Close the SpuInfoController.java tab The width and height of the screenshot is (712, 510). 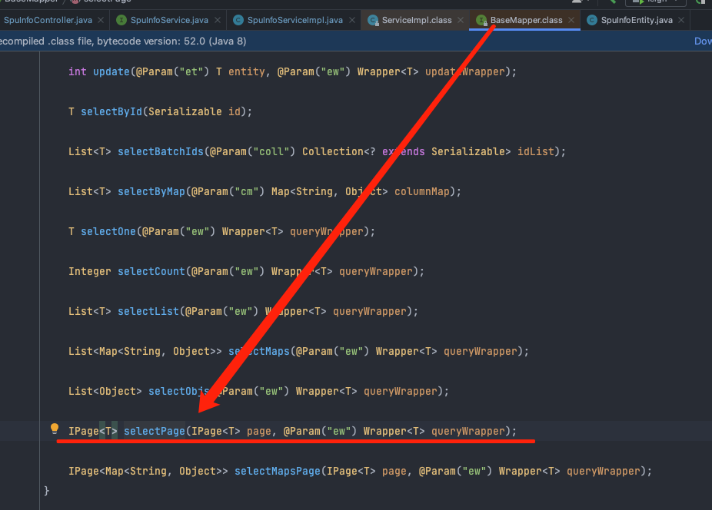tap(101, 20)
